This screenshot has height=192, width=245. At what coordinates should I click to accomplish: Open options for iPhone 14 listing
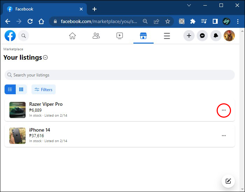pos(224,135)
